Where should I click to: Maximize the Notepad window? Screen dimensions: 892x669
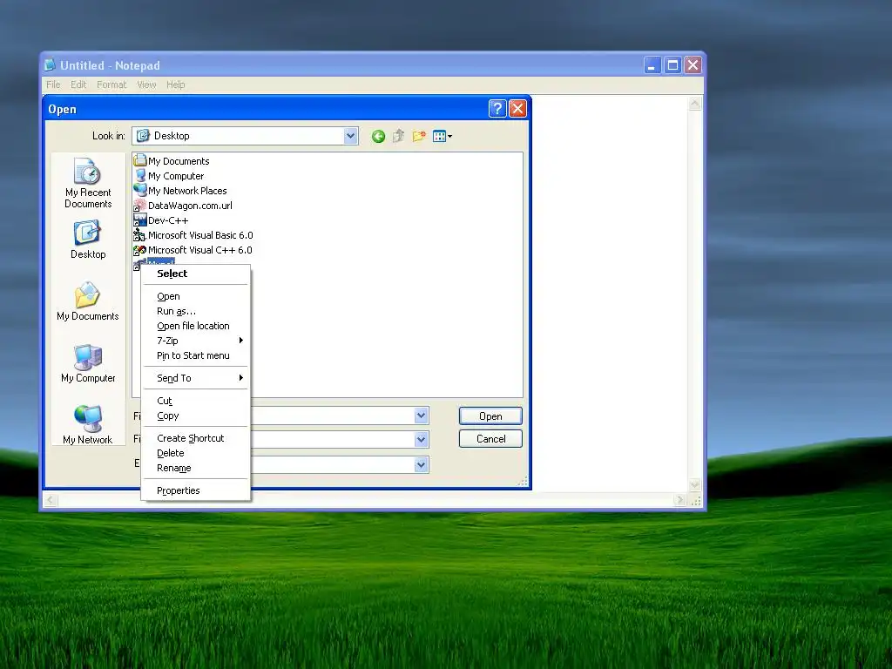tap(672, 65)
